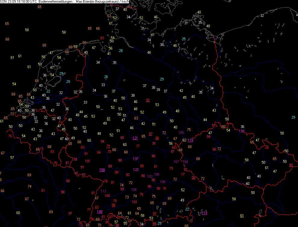
Task: Click the underlined 158 gust value
Action: click(x=102, y=170)
